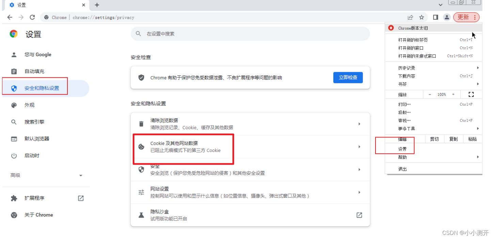Close the 设置 tab
The height and width of the screenshot is (239, 494).
(x=84, y=5)
